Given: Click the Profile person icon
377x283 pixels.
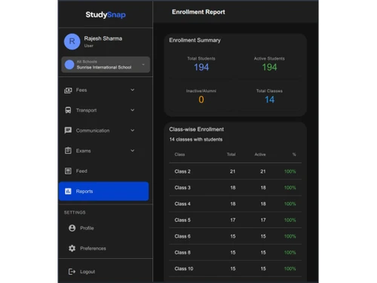Looking at the screenshot, I should (x=72, y=228).
